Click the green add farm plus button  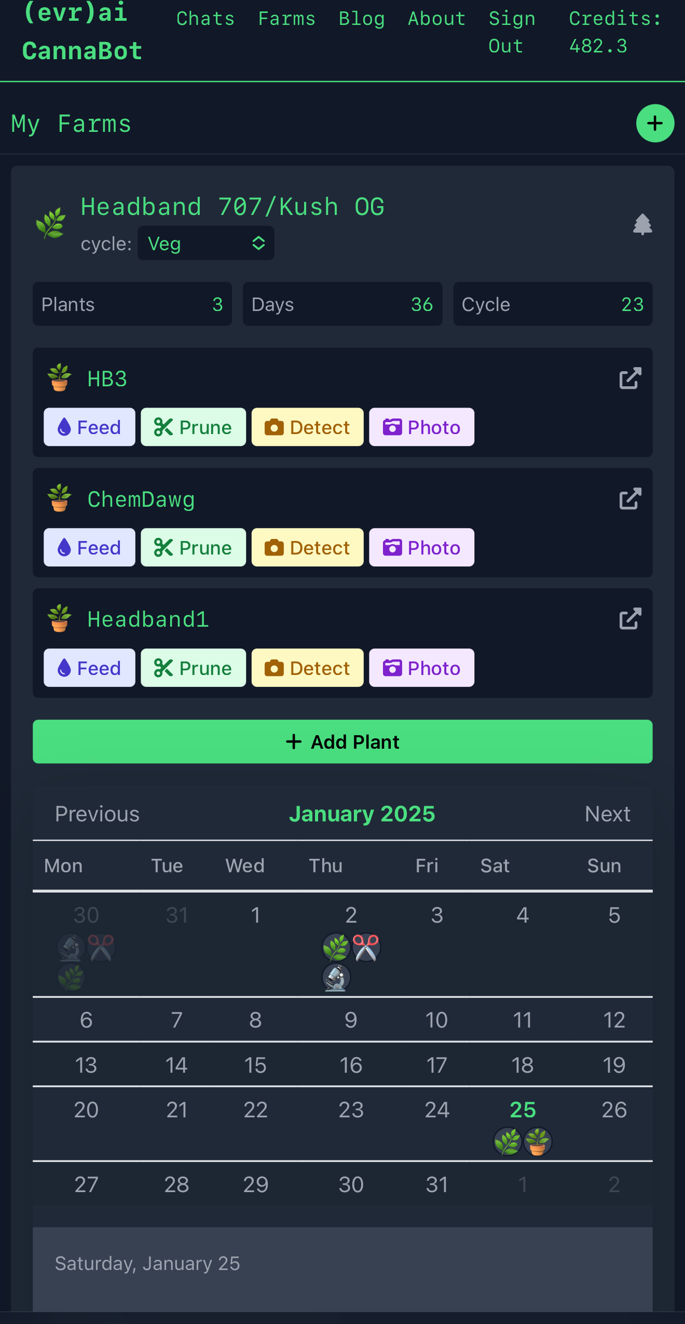pos(655,124)
